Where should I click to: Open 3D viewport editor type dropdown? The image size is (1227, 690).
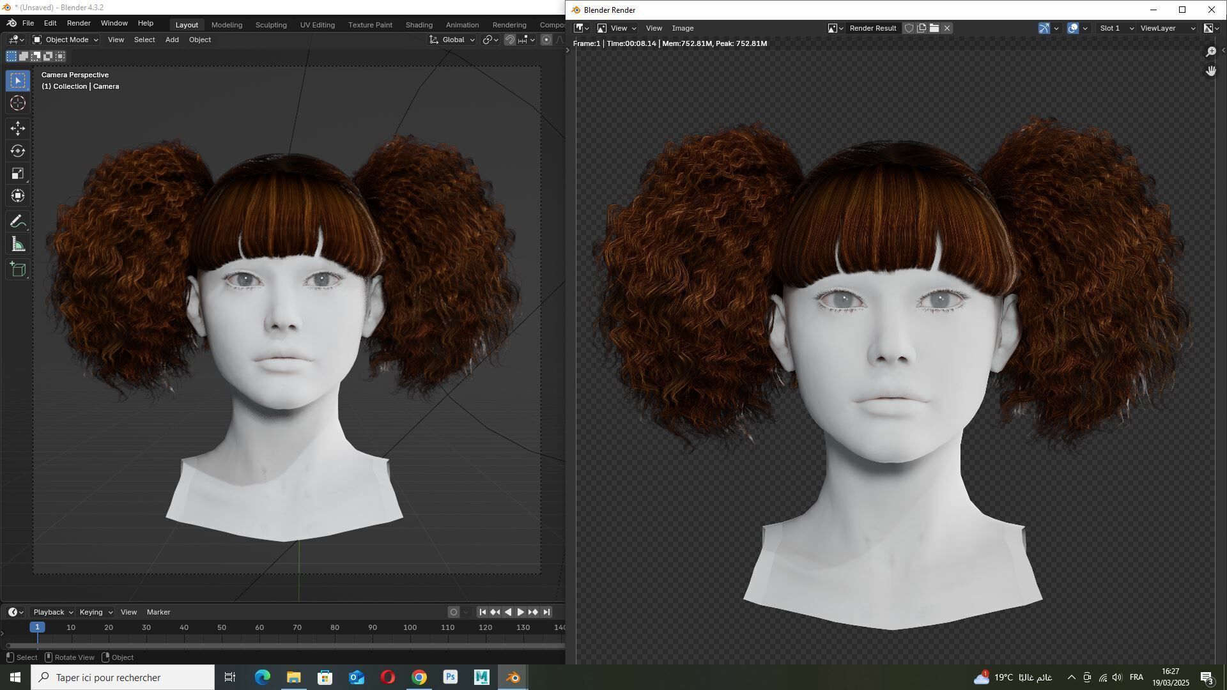coord(16,40)
